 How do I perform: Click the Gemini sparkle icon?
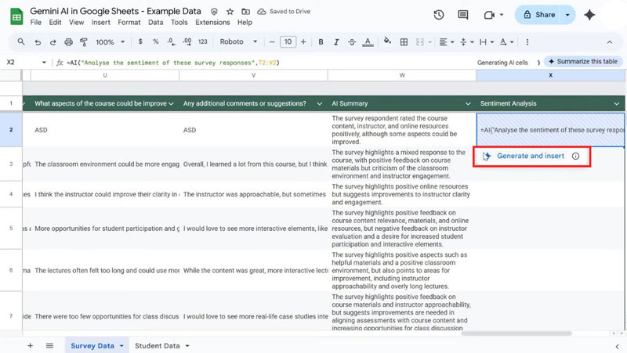(x=589, y=15)
